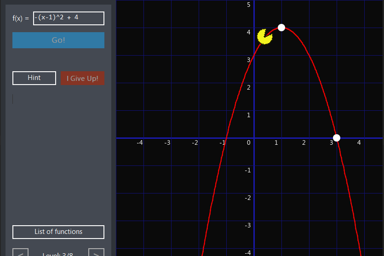The width and height of the screenshot is (384, 256).
Task: Click the blue Go! button
Action: click(x=58, y=40)
